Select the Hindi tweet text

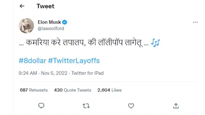click(x=84, y=42)
